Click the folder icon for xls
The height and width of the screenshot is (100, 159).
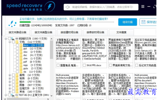21,72
